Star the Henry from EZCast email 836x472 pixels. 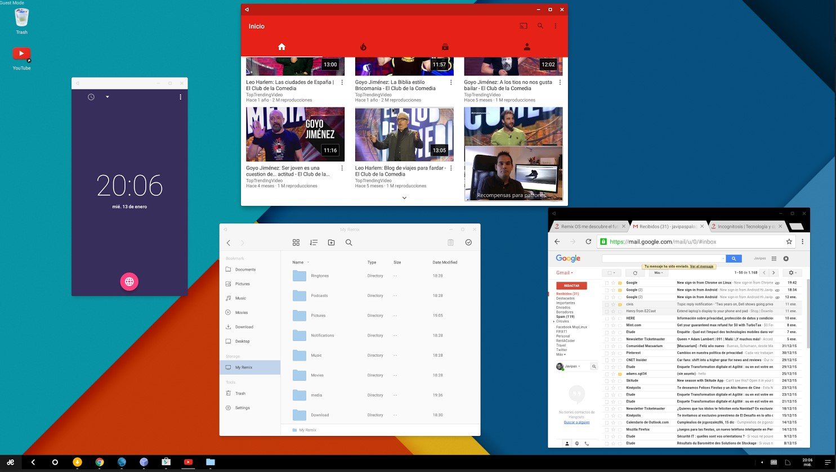(x=613, y=311)
